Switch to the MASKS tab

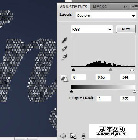point(100,7)
